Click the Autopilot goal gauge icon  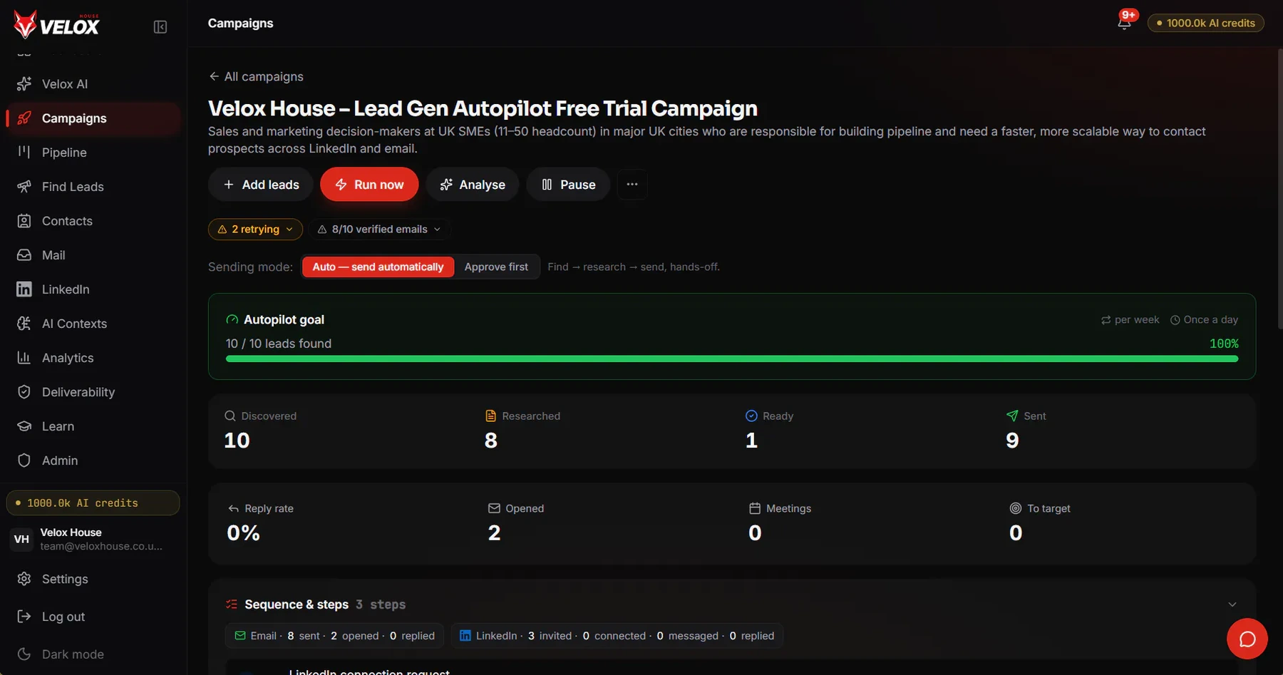[232, 320]
